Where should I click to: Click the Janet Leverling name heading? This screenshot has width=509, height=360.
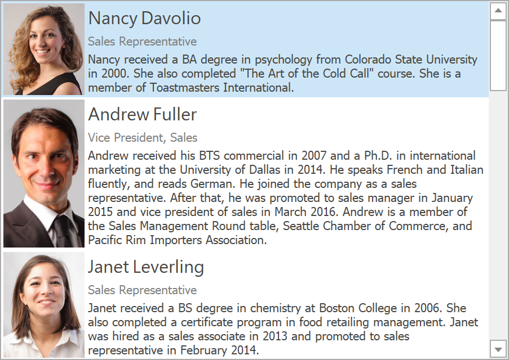[146, 267]
